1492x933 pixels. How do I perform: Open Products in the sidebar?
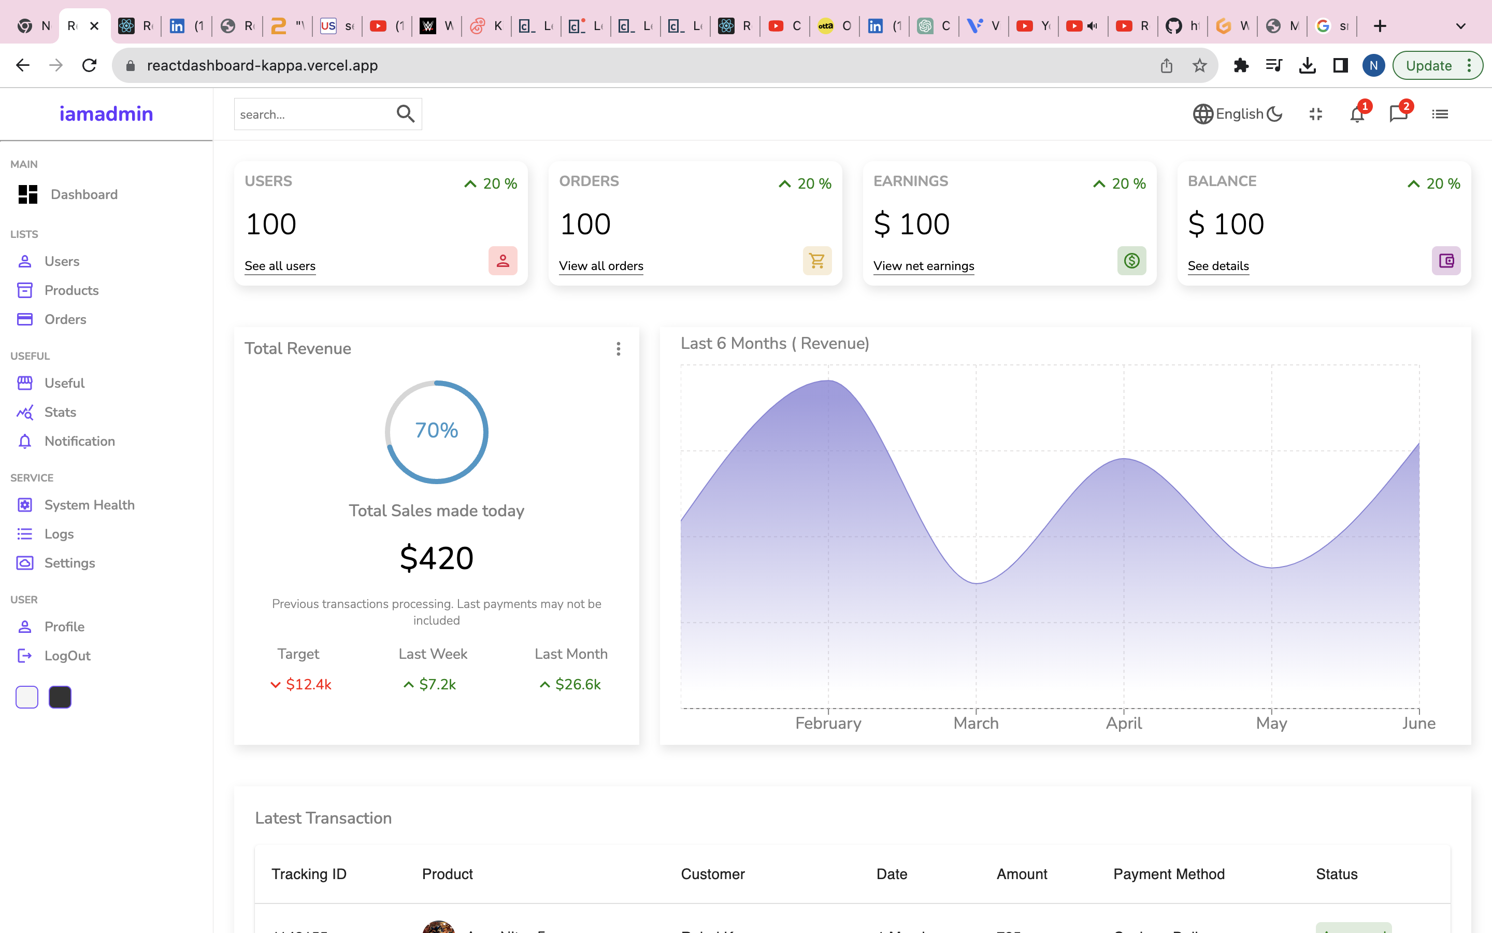[x=71, y=290]
